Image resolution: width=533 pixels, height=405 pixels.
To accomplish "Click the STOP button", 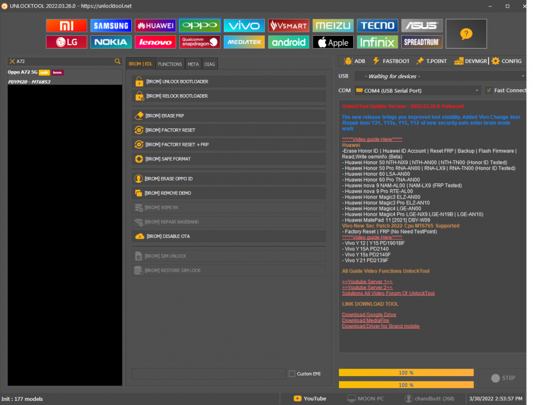I will 503,378.
